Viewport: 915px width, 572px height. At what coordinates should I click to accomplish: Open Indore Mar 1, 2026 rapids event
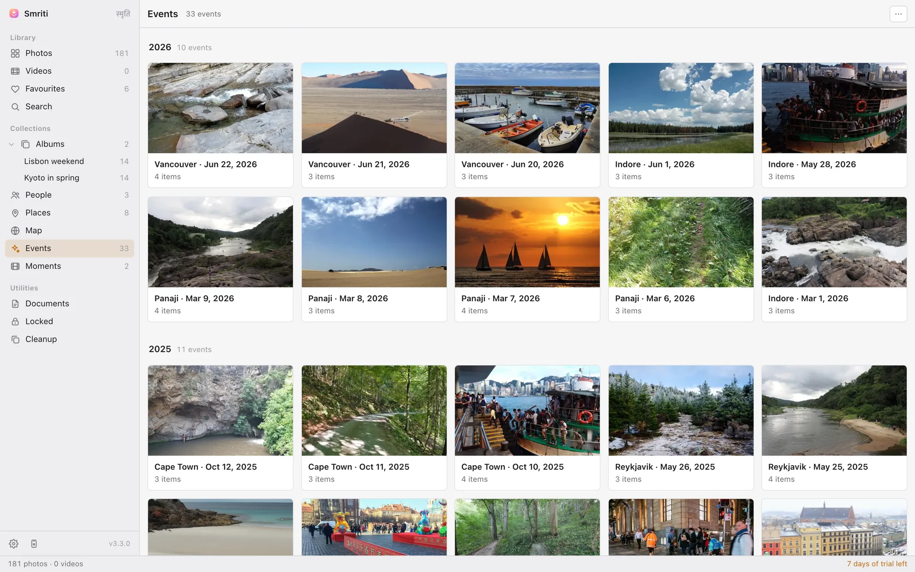834,259
